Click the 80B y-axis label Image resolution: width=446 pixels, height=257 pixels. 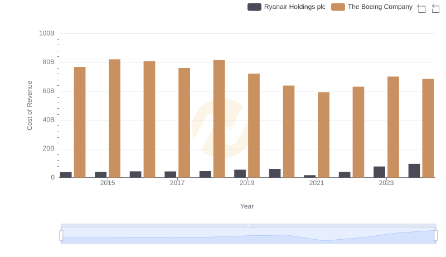click(x=49, y=62)
